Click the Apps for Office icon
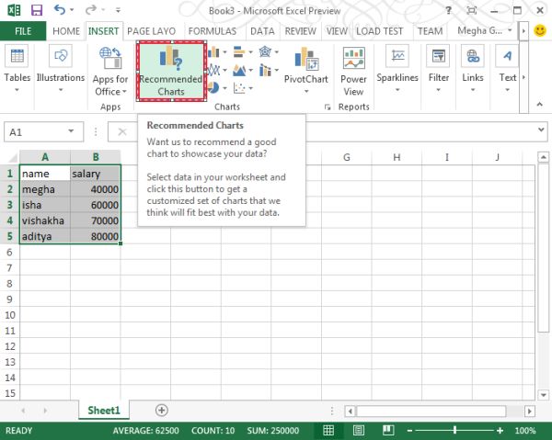552x440 pixels. pyautogui.click(x=110, y=59)
